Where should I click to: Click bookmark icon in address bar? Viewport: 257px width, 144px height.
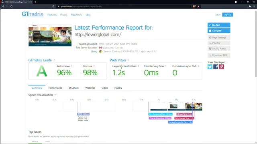53,6
